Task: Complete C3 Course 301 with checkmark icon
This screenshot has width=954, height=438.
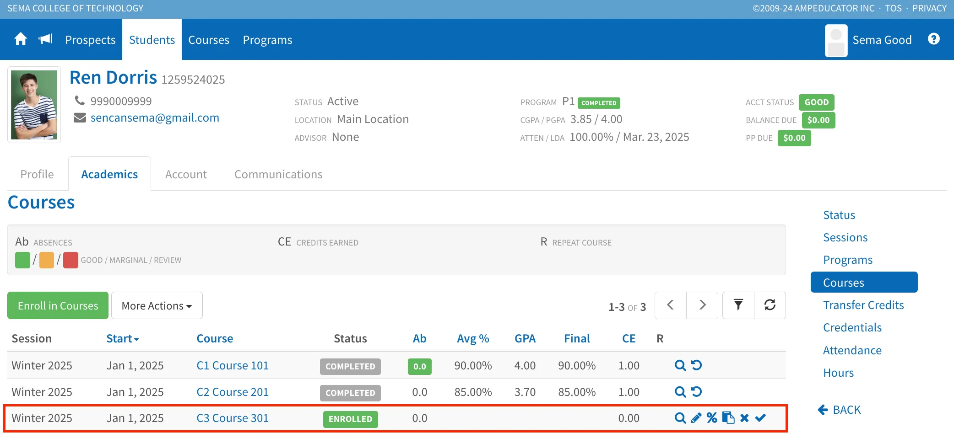Action: click(760, 418)
